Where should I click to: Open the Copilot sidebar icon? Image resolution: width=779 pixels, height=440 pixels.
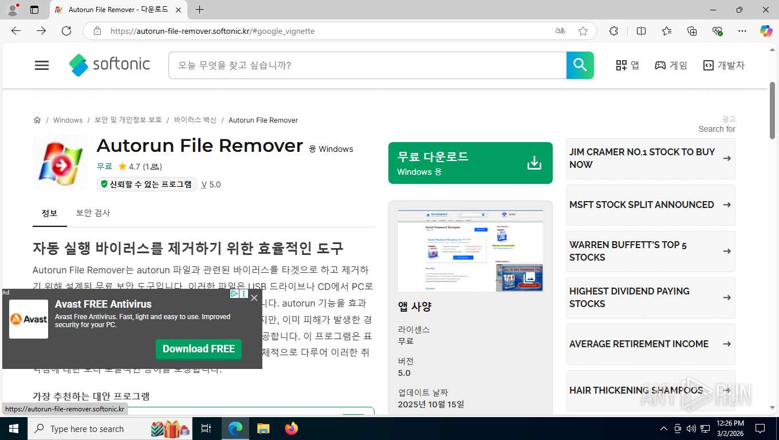click(766, 31)
